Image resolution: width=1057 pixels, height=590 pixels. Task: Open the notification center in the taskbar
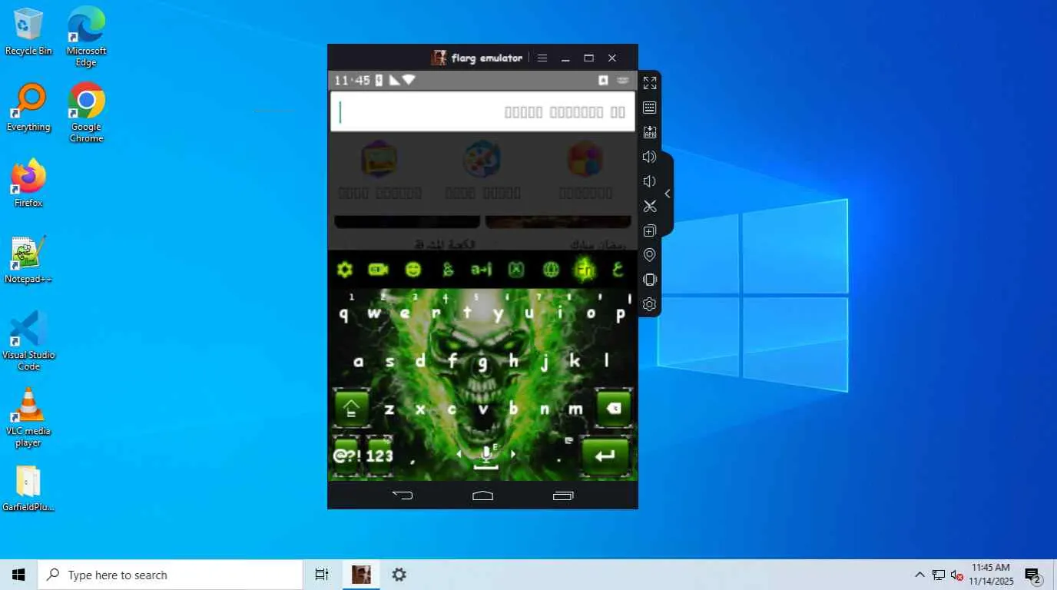tap(1033, 575)
